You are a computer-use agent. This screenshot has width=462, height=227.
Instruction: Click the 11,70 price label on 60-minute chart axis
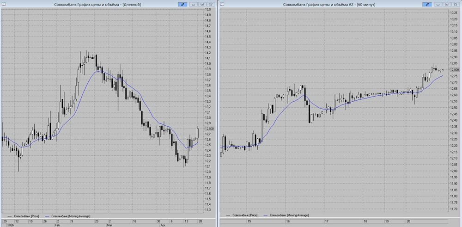click(x=454, y=209)
